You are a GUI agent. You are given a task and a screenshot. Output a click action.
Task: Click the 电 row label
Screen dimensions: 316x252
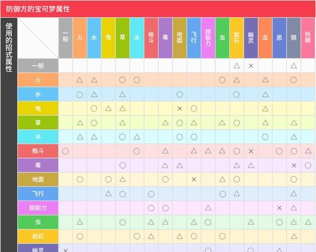pyautogui.click(x=38, y=108)
